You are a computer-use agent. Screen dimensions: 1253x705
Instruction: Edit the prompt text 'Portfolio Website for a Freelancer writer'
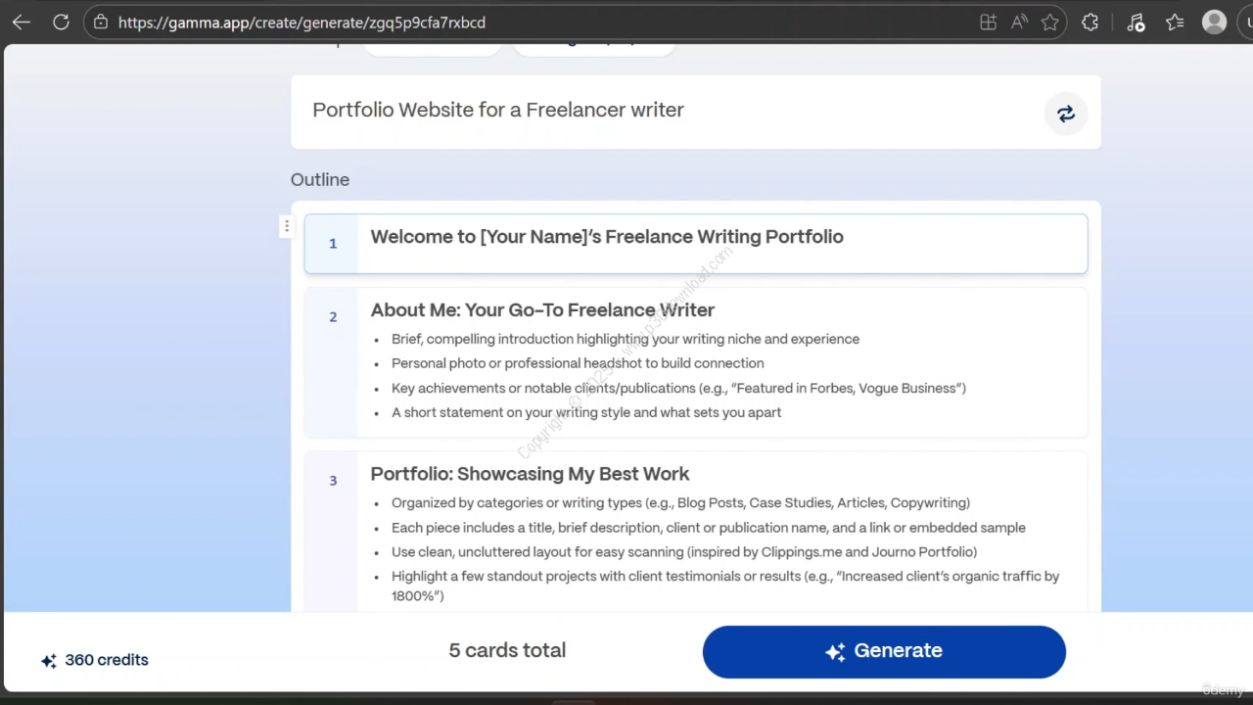pos(497,110)
